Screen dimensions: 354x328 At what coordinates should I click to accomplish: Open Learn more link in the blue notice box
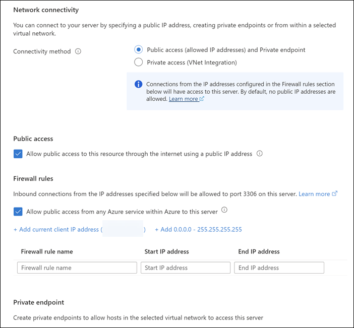pyautogui.click(x=183, y=99)
